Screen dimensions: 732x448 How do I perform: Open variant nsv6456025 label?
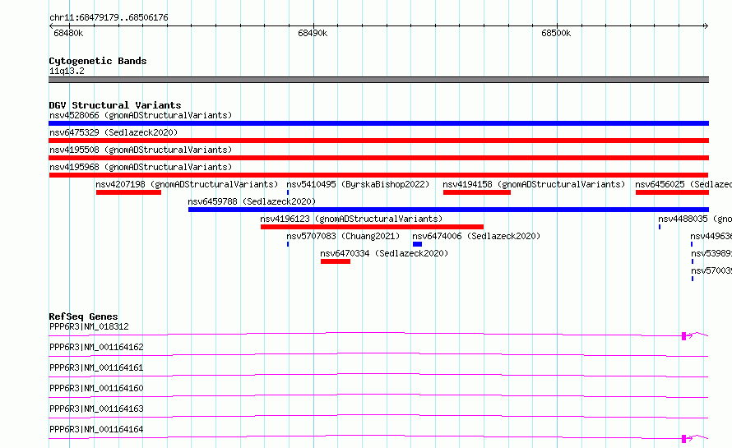click(683, 184)
